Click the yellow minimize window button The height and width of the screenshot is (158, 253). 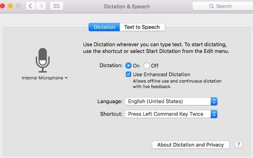(x=10, y=6)
